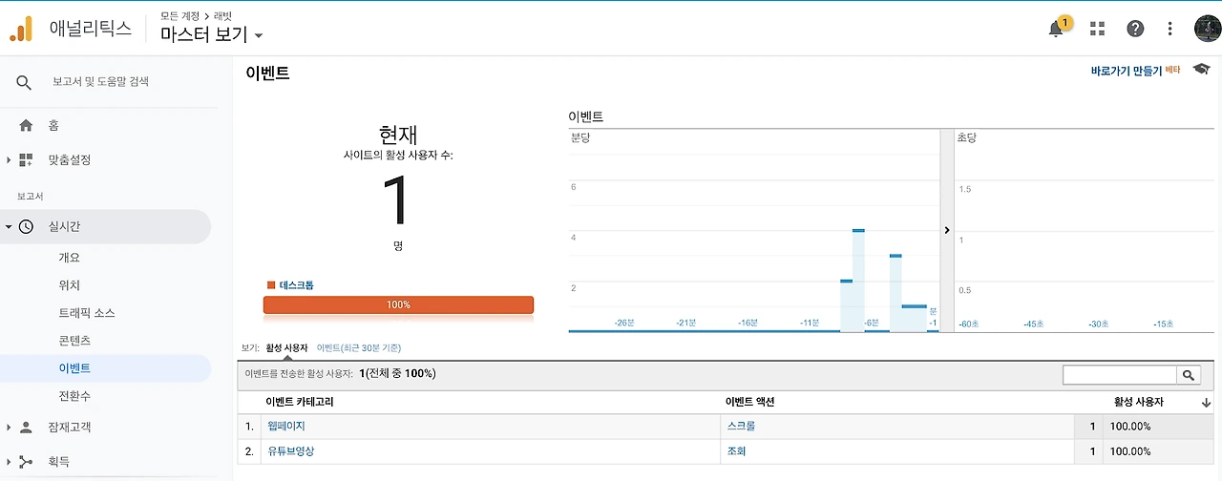The width and height of the screenshot is (1222, 481).
Task: Click the tallest bar in per-minute chart
Action: [858, 281]
